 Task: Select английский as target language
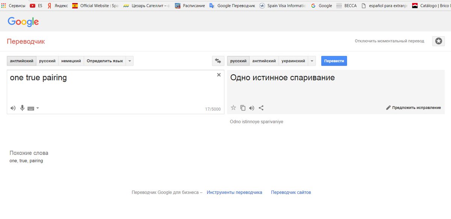pyautogui.click(x=264, y=61)
